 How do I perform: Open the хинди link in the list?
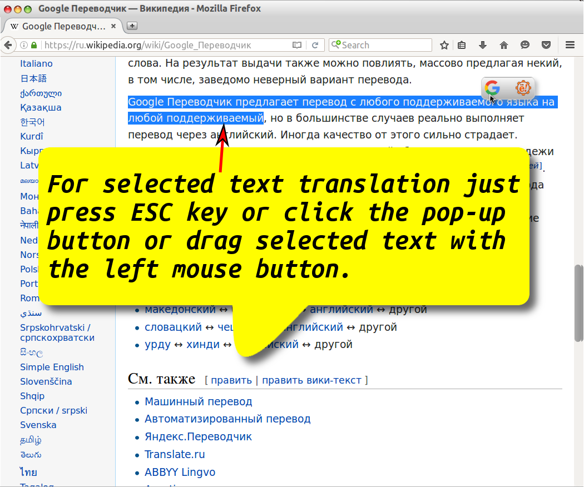pos(203,344)
